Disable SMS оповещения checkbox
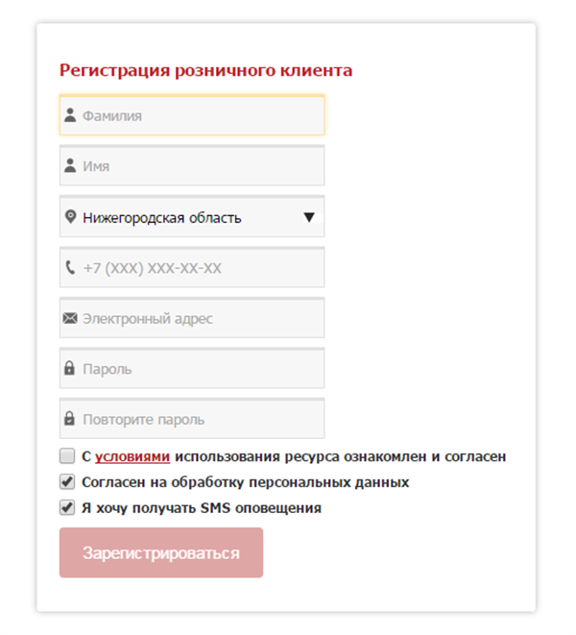576x635 pixels. [67, 507]
